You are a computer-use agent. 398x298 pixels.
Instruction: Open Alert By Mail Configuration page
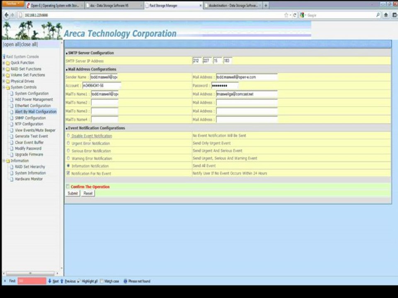[x=36, y=112]
